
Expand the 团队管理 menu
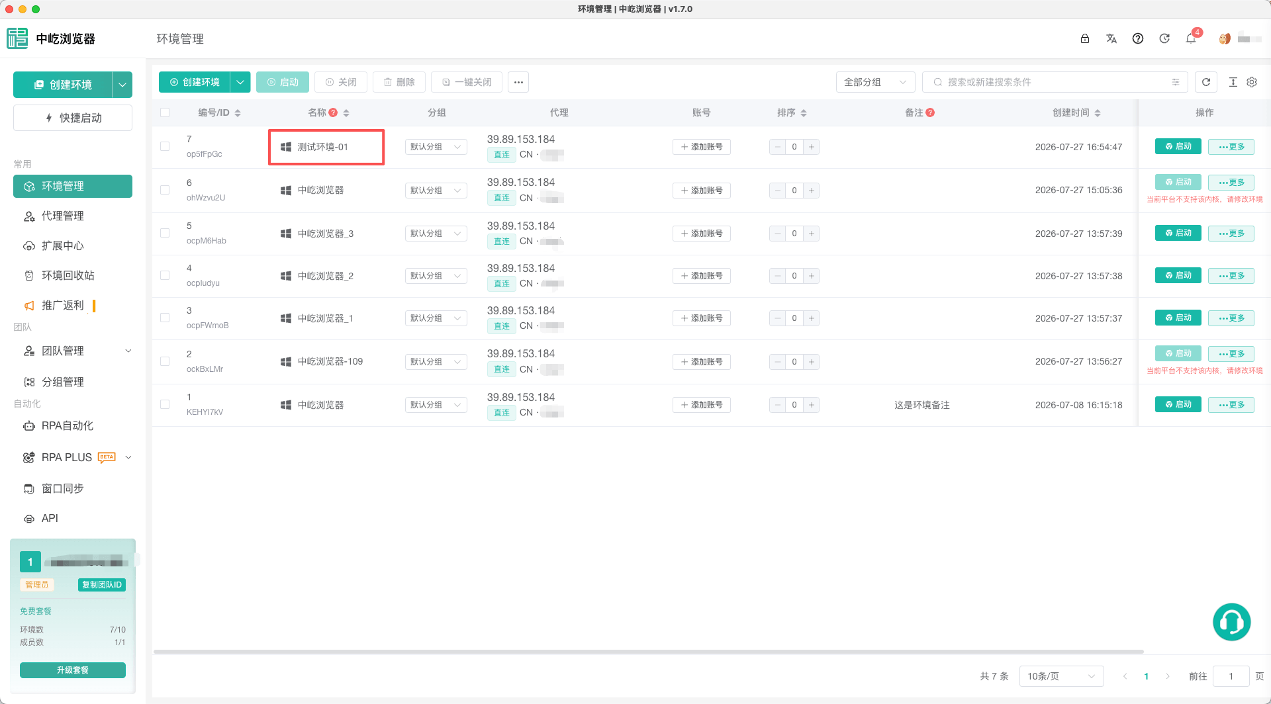coord(73,351)
